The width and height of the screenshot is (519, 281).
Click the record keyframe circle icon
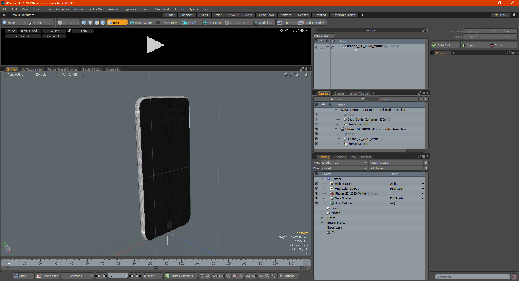235,276
